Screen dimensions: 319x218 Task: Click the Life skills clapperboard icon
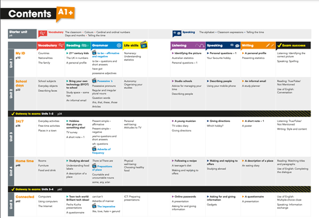(144, 44)
